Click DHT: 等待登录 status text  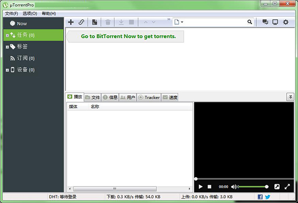tap(63, 197)
